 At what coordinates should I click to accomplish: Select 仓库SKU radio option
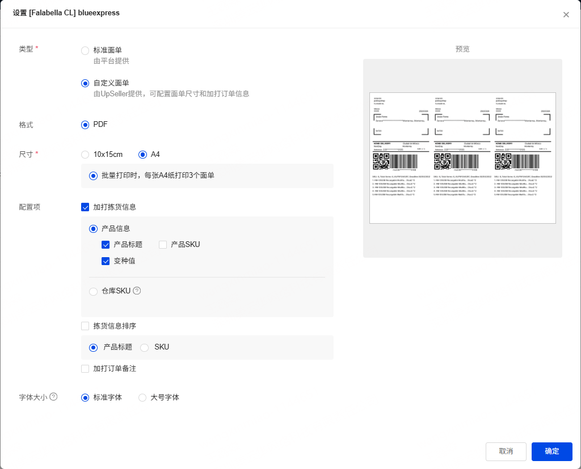pyautogui.click(x=93, y=291)
